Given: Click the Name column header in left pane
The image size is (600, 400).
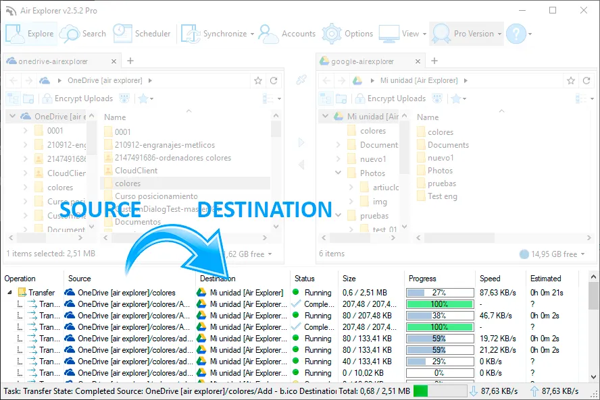Looking at the screenshot, I should [x=115, y=117].
